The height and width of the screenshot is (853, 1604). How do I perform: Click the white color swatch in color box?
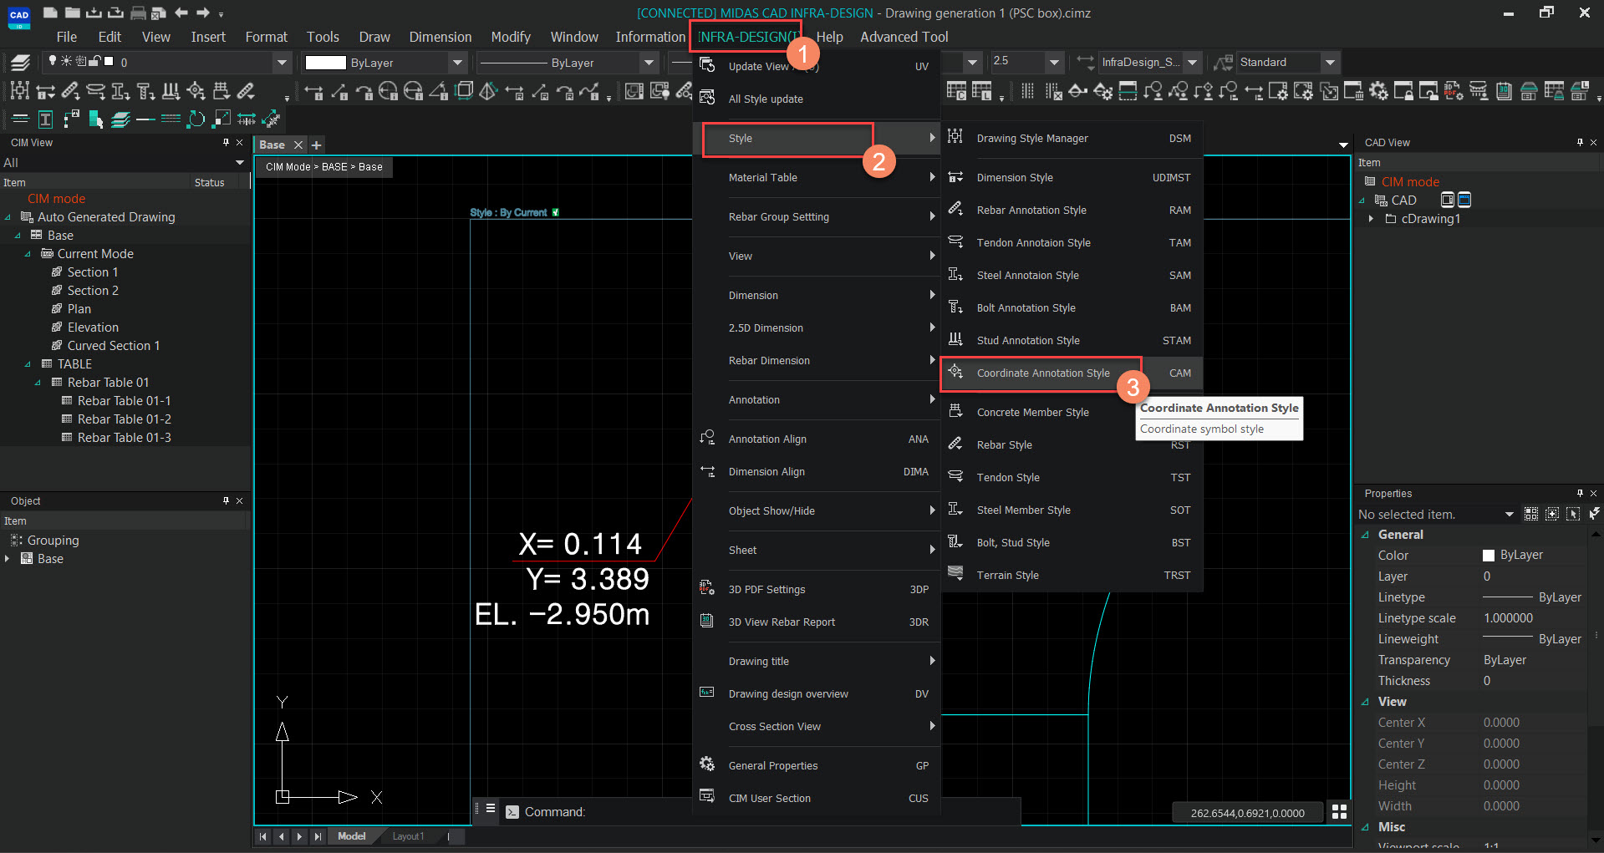click(x=325, y=63)
